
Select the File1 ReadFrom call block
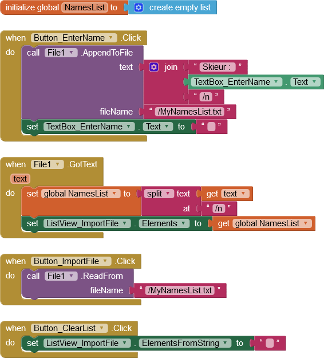tap(78, 276)
